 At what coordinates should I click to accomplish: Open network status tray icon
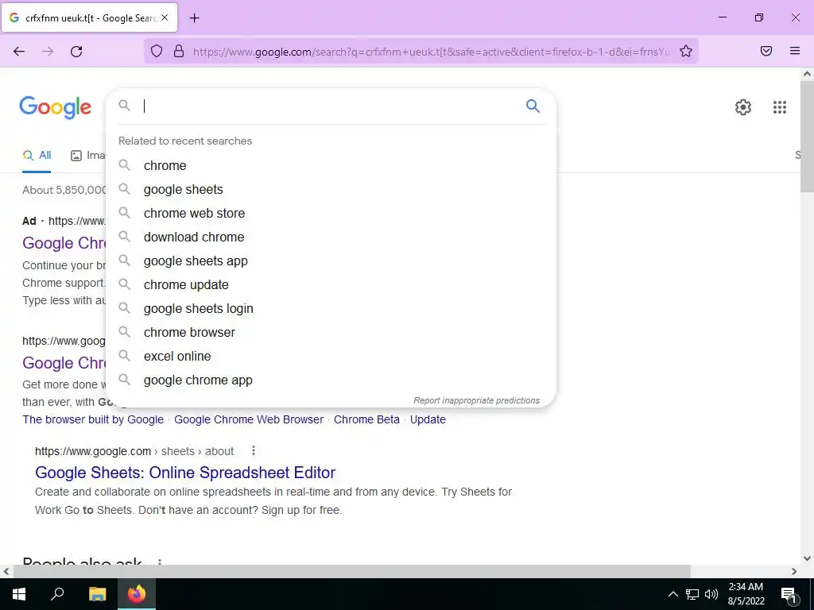click(x=692, y=594)
